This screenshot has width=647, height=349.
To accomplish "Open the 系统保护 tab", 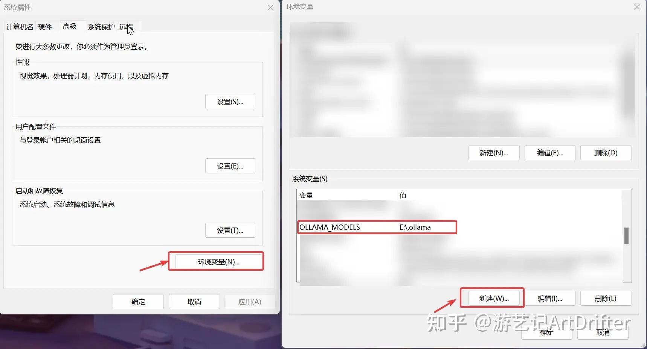I will click(x=100, y=27).
